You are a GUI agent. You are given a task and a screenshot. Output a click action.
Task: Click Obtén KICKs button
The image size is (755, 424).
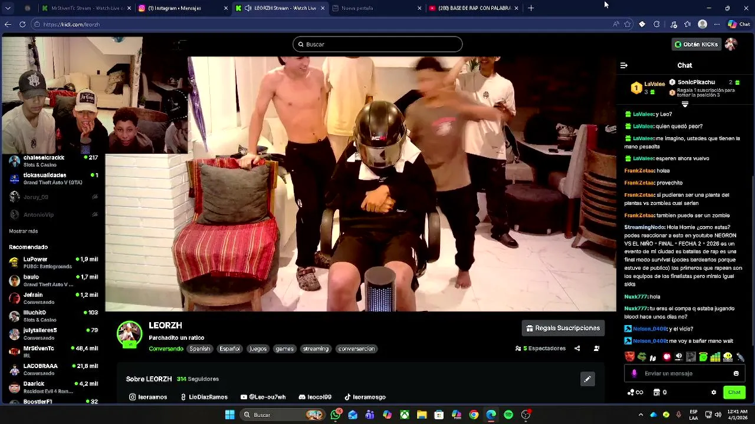[696, 44]
